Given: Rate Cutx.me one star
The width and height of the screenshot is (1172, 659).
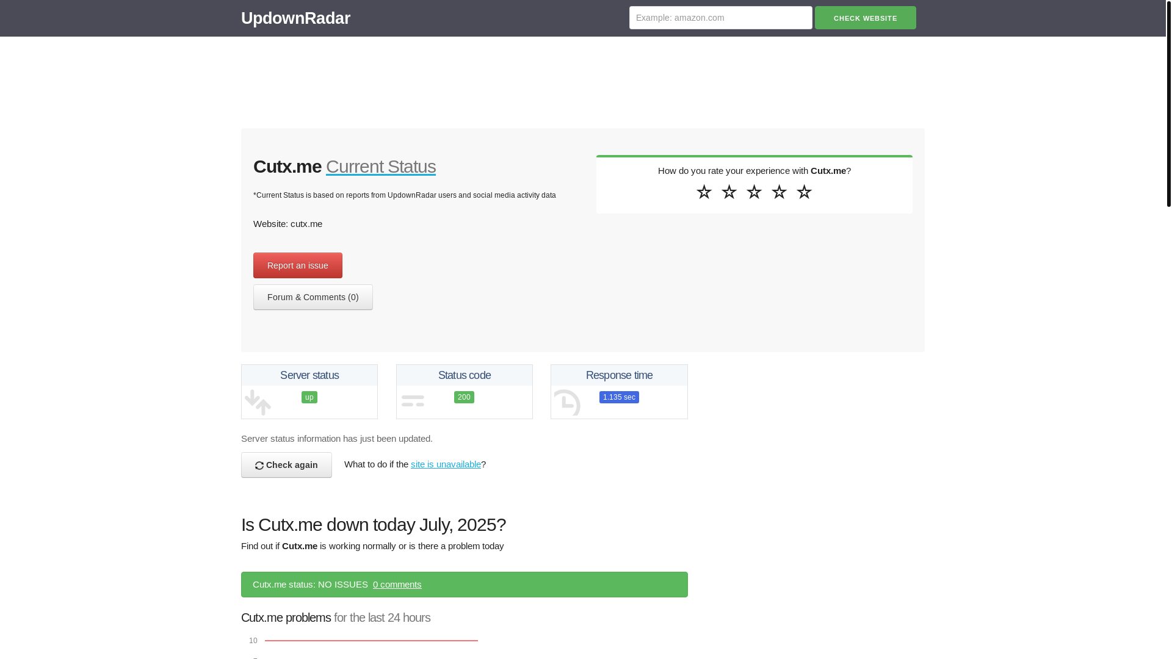Looking at the screenshot, I should (704, 192).
